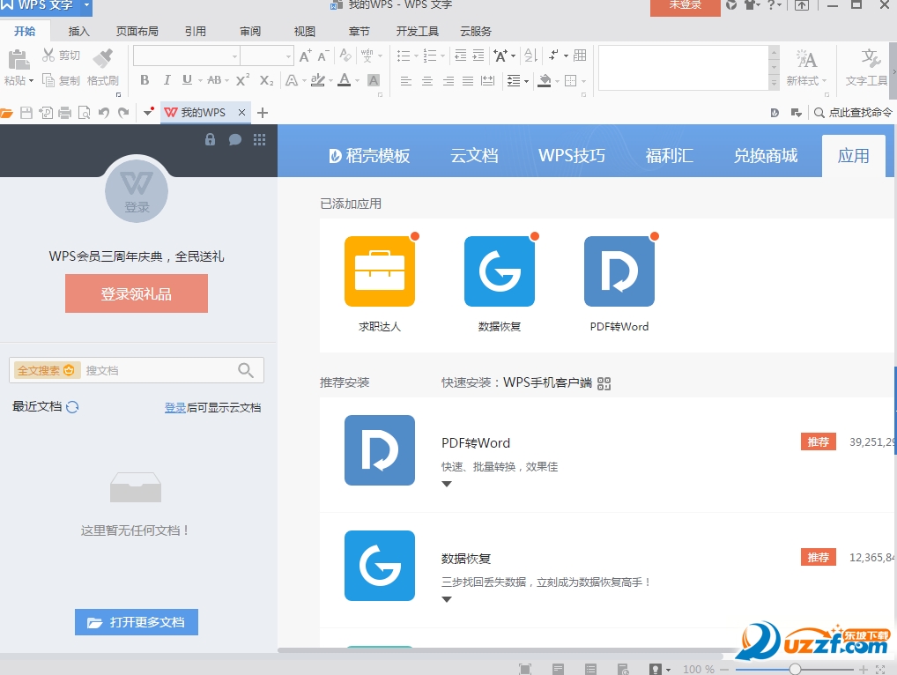Click the Paste clipboard icon
This screenshot has width=897, height=675.
(19, 60)
